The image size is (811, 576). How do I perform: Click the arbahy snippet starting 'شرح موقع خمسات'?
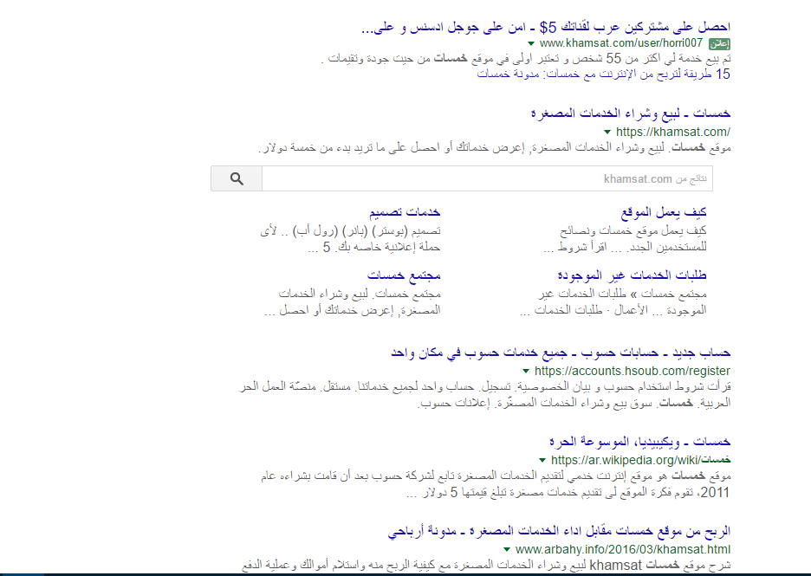click(x=486, y=565)
